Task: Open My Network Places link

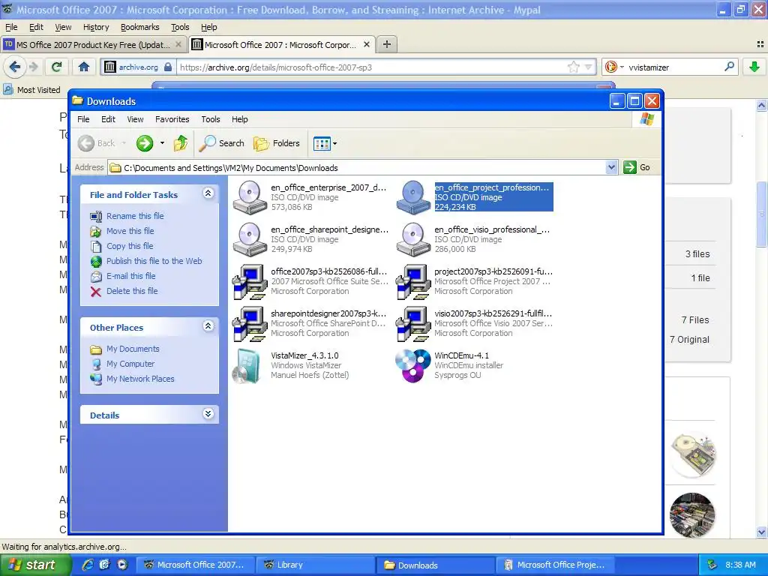Action: tap(140, 379)
